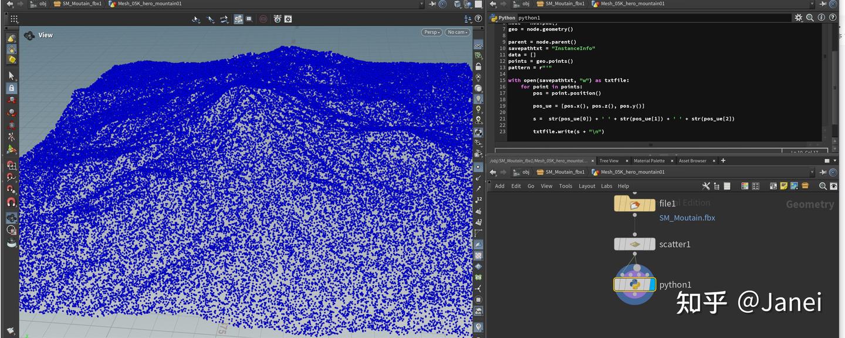The height and width of the screenshot is (338, 845).
Task: Open the network editor color palette icon
Action: click(x=745, y=186)
